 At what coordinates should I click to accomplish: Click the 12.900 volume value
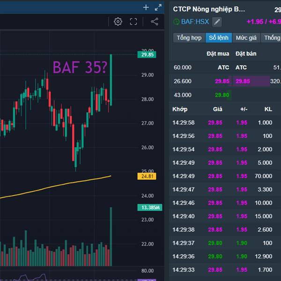[x=263, y=256]
